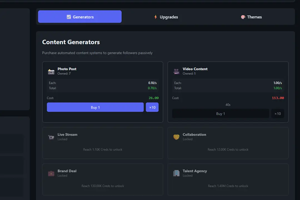Click the ×10 button for Photo Post
This screenshot has height=200, width=300.
[152, 107]
